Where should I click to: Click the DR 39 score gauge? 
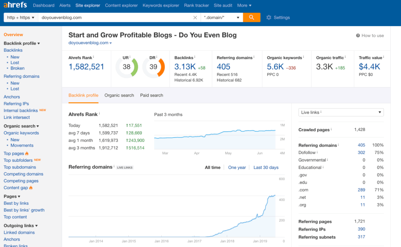154,67
